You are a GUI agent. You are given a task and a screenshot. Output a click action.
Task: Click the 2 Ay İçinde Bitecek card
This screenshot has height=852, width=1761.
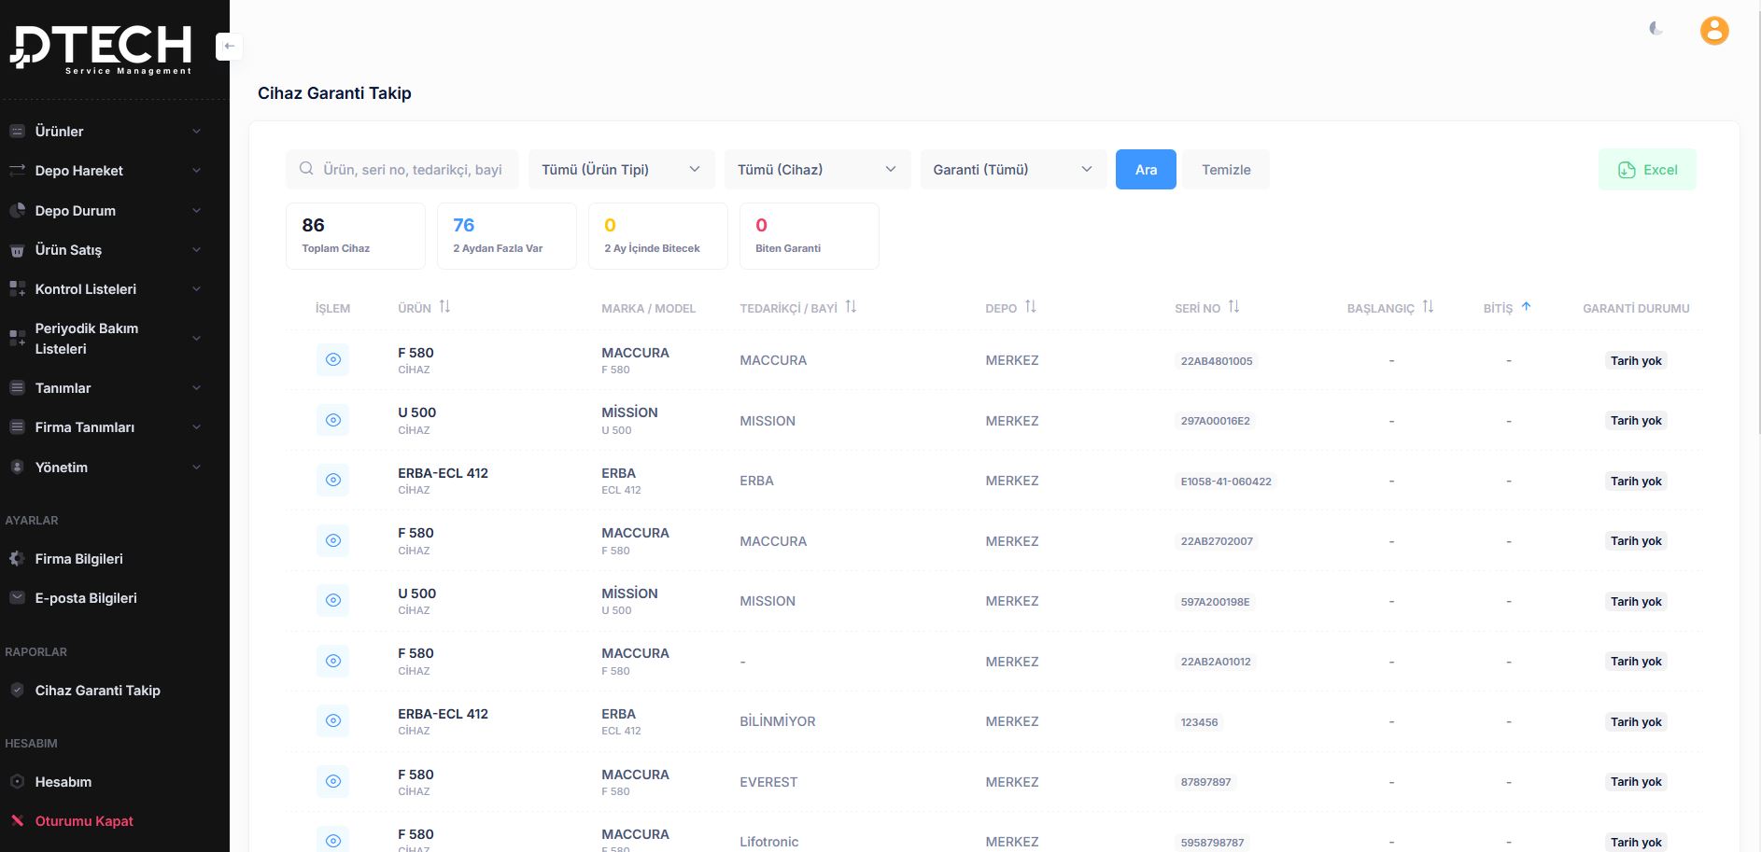pos(658,236)
